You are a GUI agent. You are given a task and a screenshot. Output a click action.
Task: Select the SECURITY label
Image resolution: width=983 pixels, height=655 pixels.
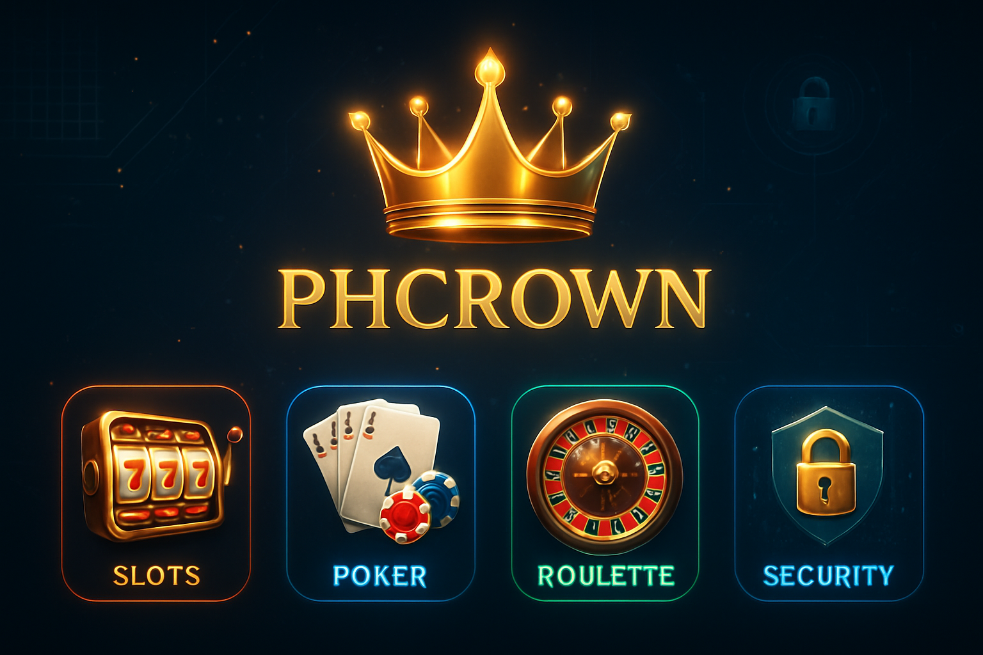click(828, 576)
